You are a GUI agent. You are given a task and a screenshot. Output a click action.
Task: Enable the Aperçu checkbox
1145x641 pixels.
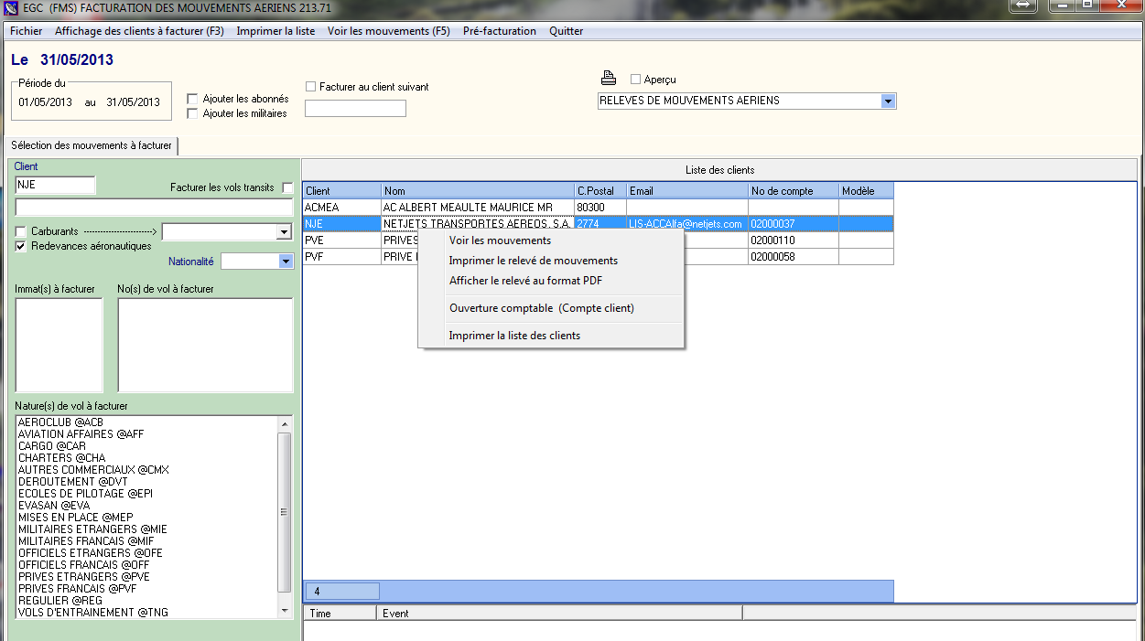point(636,80)
